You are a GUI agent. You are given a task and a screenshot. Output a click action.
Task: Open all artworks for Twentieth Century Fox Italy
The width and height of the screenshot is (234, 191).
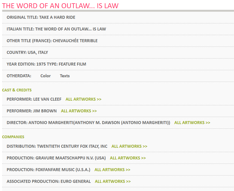tap(129, 146)
